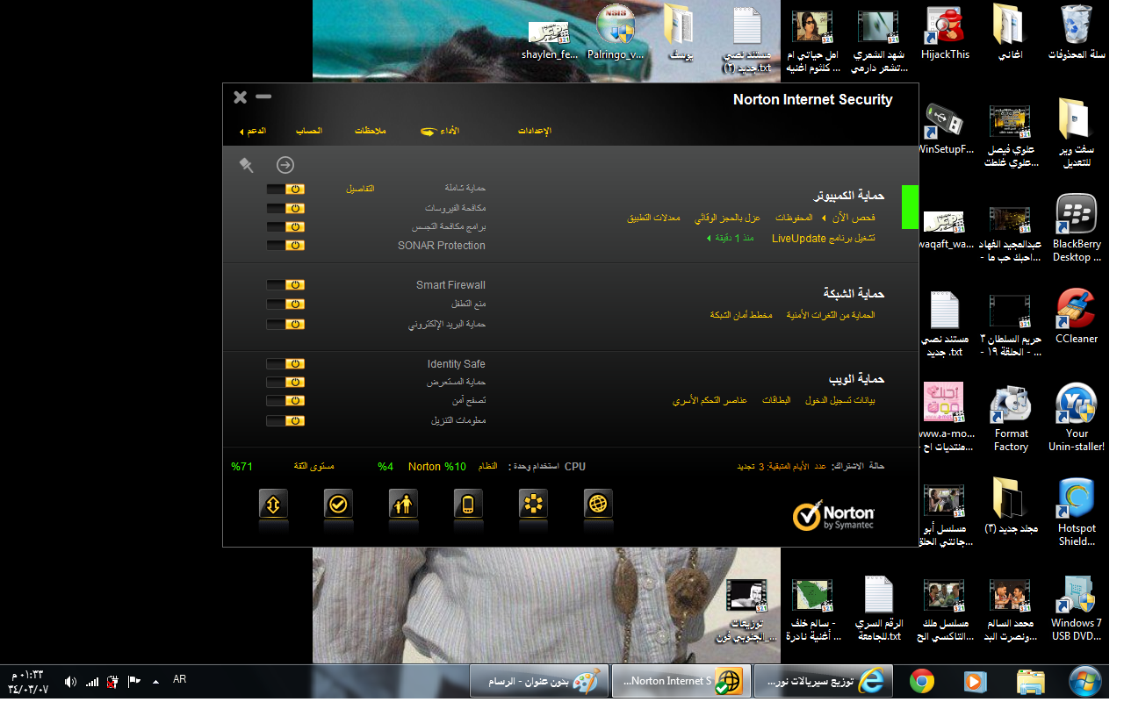
Task: Open the عناصر التحكم الأسرى link
Action: coord(710,400)
